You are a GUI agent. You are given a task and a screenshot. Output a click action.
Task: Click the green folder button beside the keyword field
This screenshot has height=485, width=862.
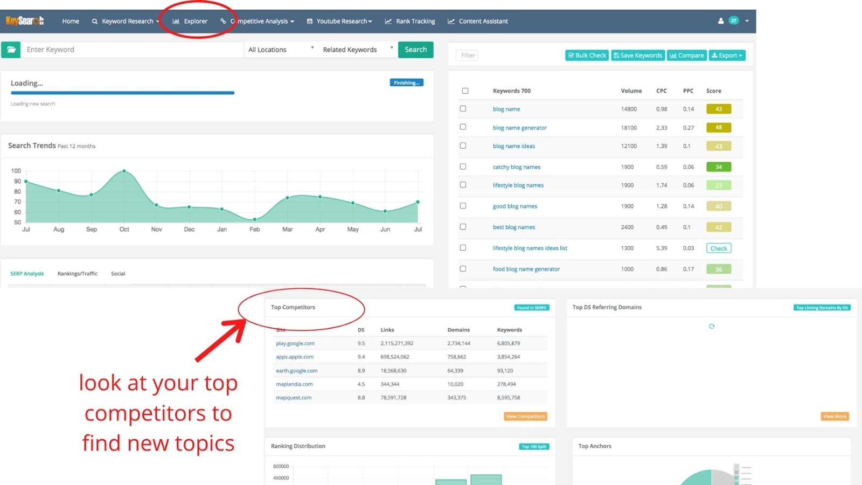pyautogui.click(x=11, y=50)
